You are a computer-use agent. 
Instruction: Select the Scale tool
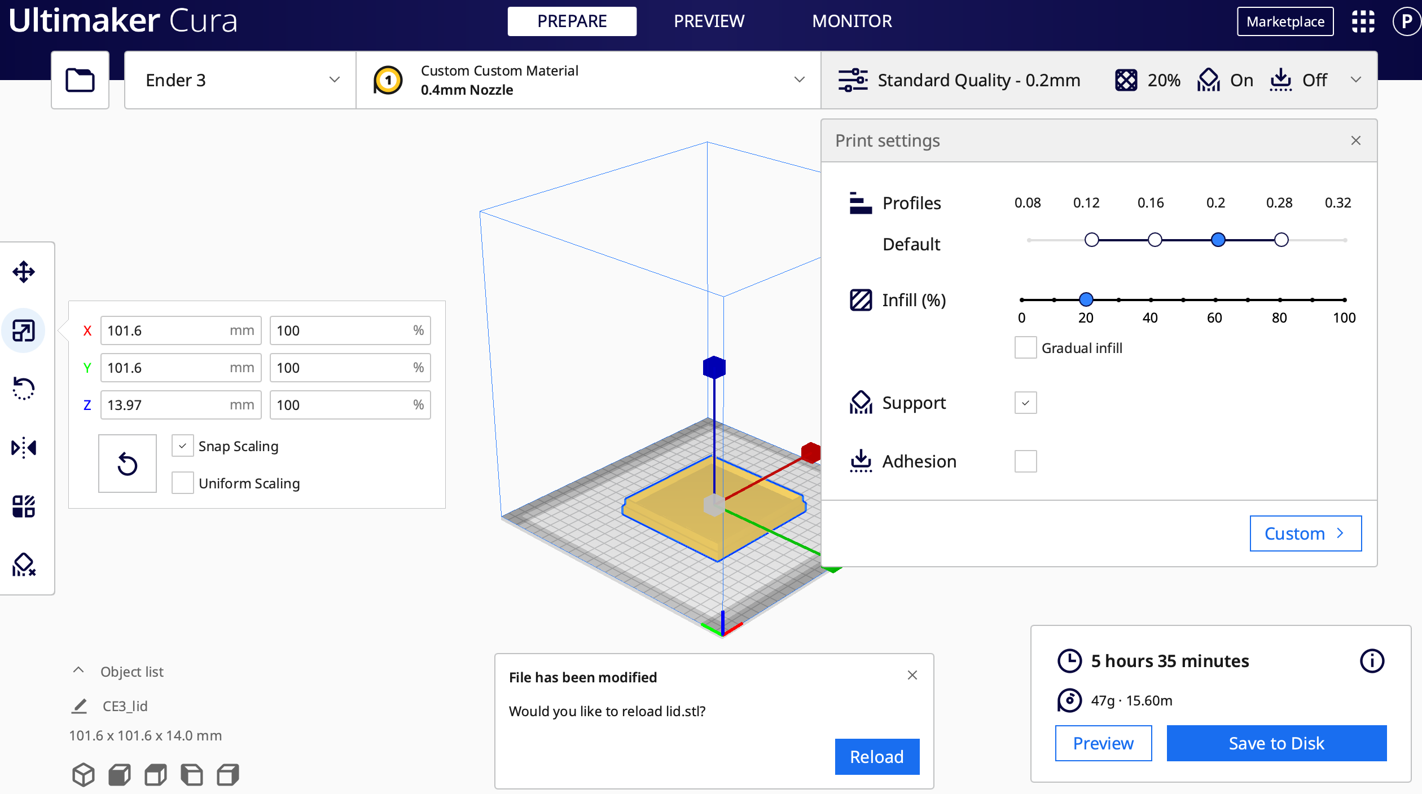[x=24, y=330]
